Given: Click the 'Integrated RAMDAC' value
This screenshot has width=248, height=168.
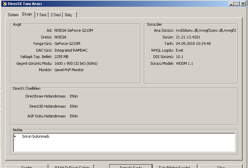Looking at the screenshot, I should 71,50.
